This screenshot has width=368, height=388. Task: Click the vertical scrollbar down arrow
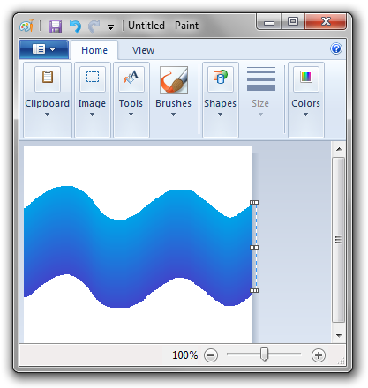pyautogui.click(x=339, y=335)
